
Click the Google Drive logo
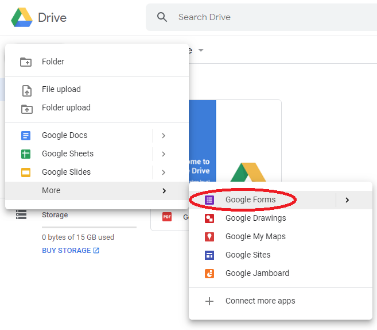pos(22,17)
